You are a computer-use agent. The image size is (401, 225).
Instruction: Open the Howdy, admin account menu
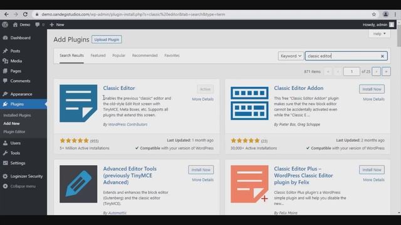378,25
